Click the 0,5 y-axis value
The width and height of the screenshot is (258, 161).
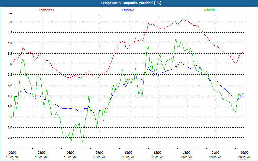pyautogui.click(x=10, y=117)
